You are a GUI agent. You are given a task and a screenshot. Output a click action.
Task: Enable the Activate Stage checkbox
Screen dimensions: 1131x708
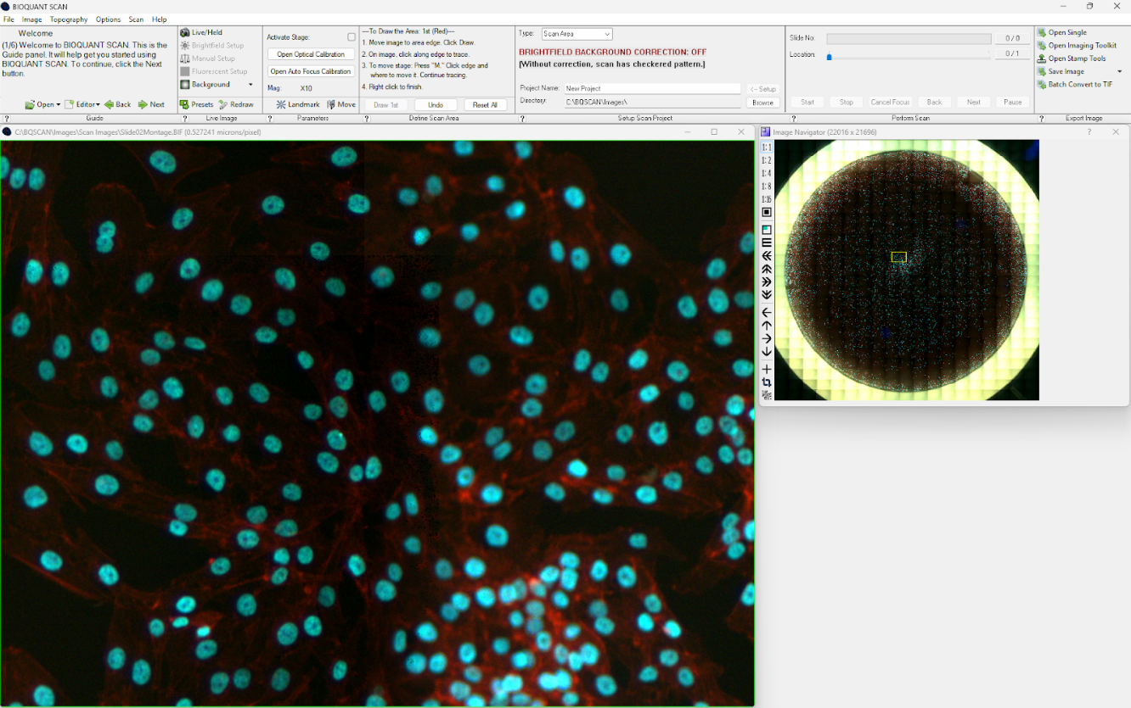tap(352, 37)
